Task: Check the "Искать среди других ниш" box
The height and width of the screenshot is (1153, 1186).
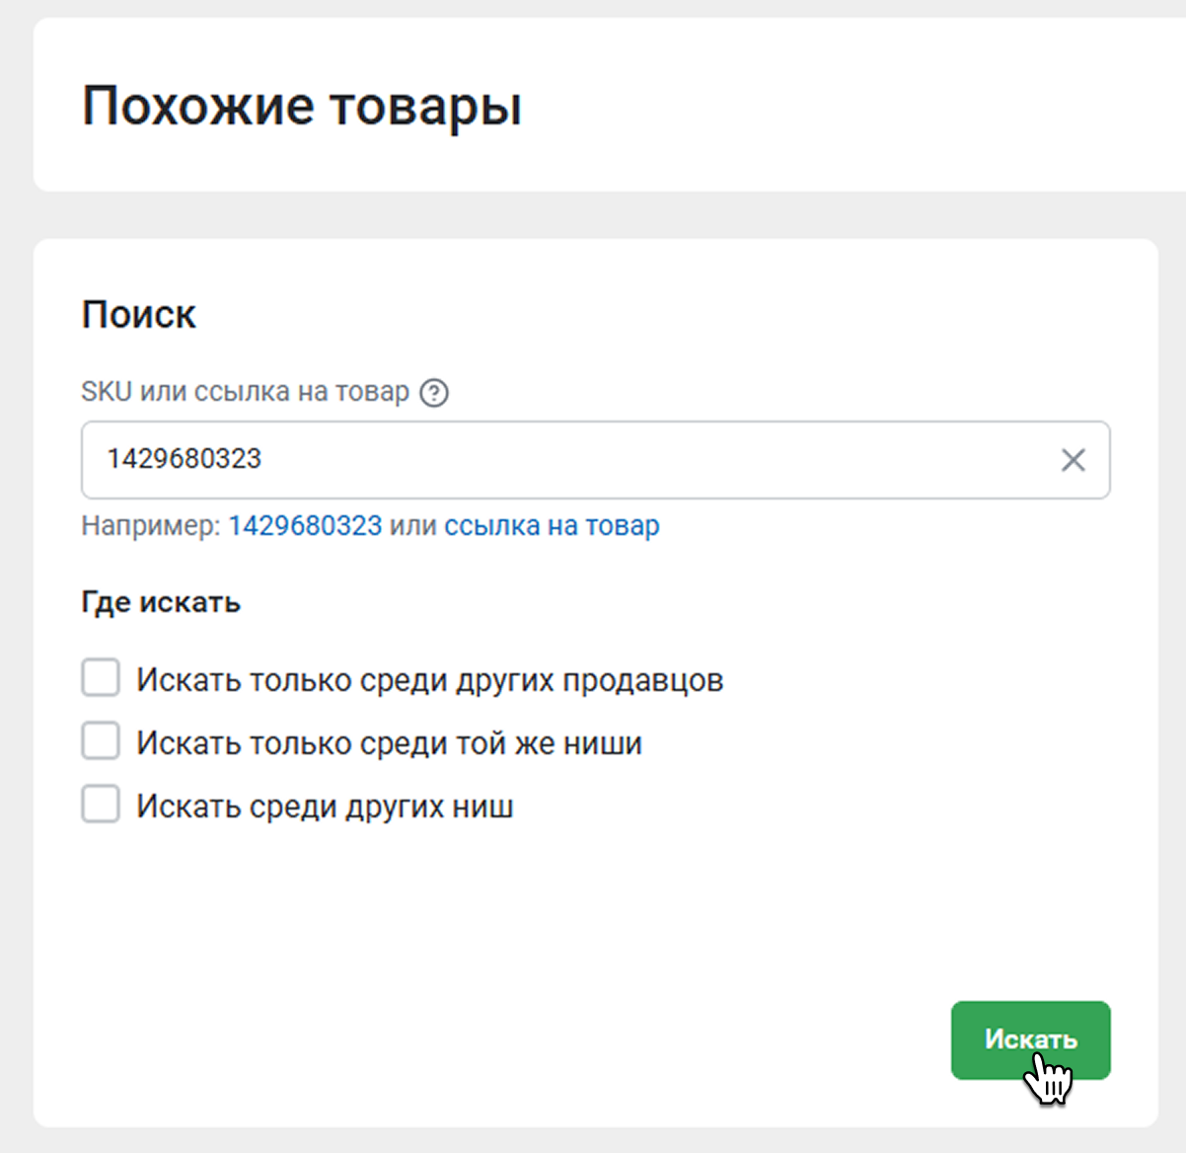Action: 101,805
